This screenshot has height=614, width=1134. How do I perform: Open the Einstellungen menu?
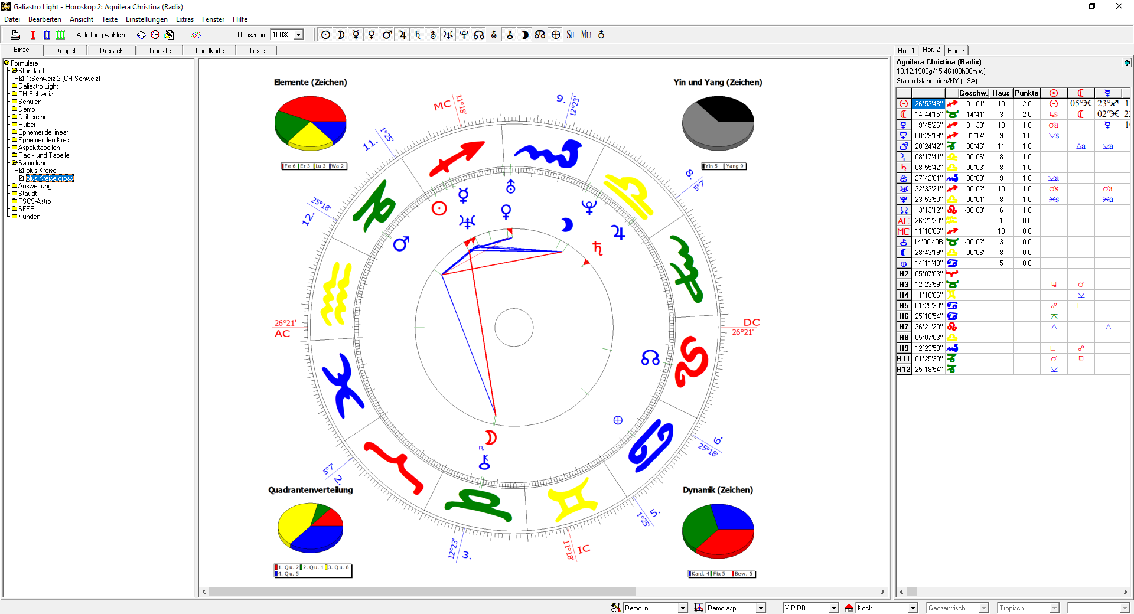[146, 19]
